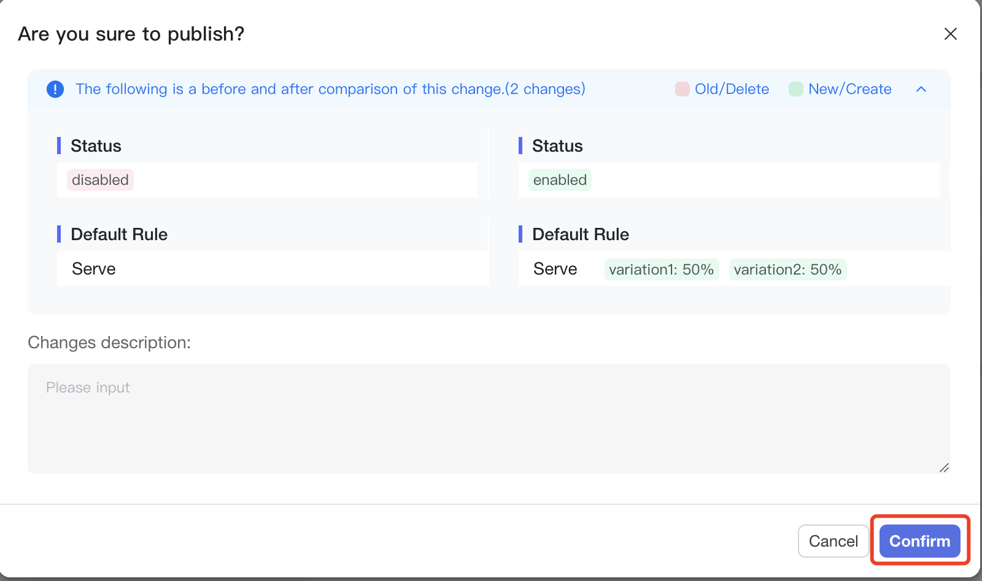Click the right Default Rule heading
This screenshot has height=581, width=982.
(580, 235)
